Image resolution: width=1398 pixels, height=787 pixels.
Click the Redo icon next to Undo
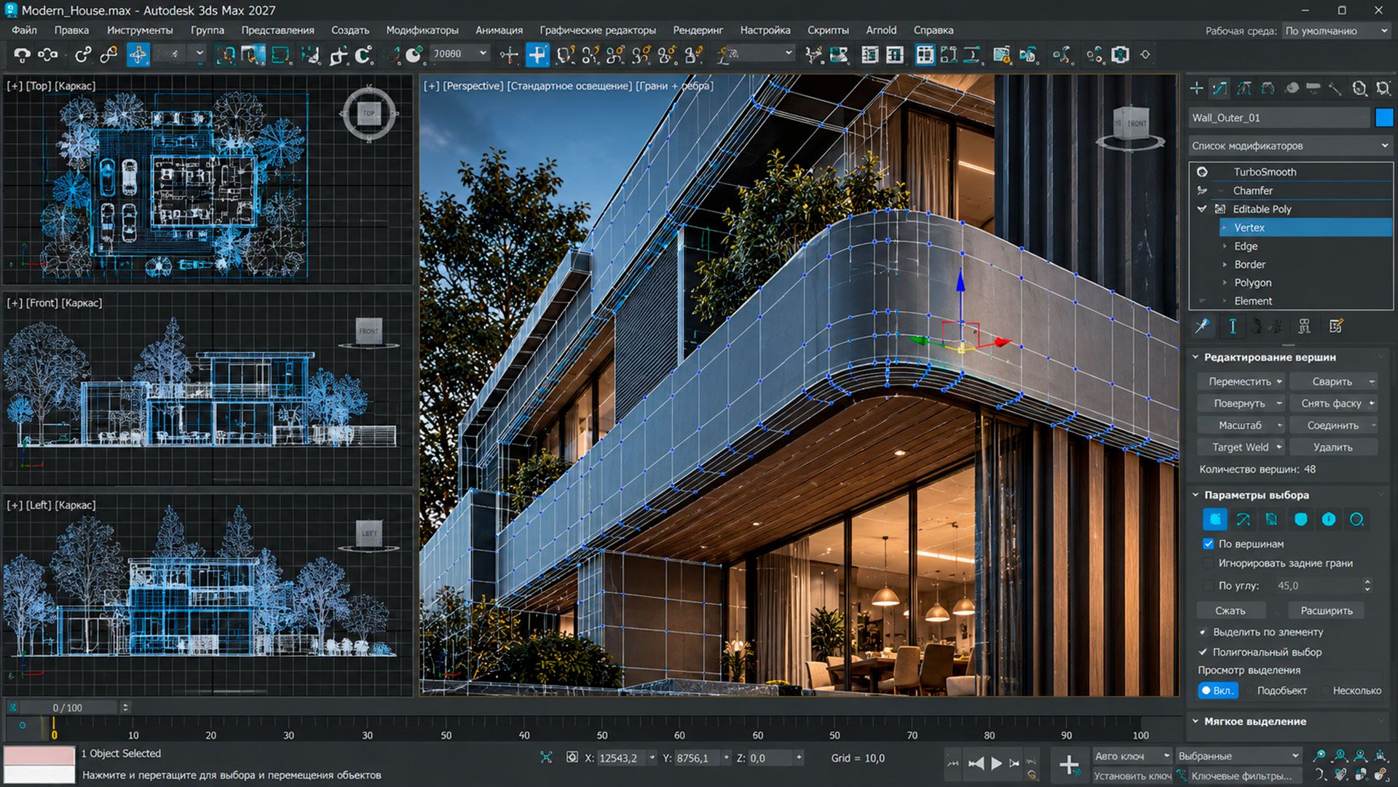click(x=48, y=55)
